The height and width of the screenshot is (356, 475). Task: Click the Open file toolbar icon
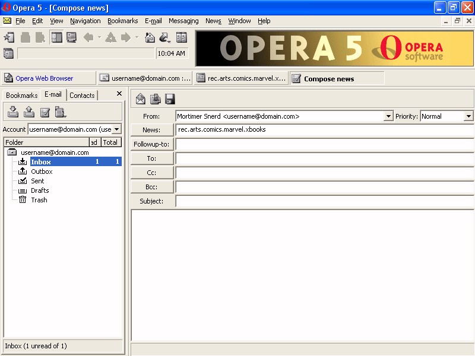(x=26, y=37)
